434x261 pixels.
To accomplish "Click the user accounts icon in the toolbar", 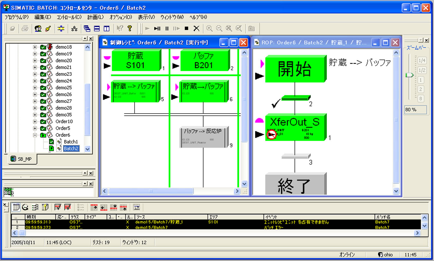I will [x=38, y=28].
